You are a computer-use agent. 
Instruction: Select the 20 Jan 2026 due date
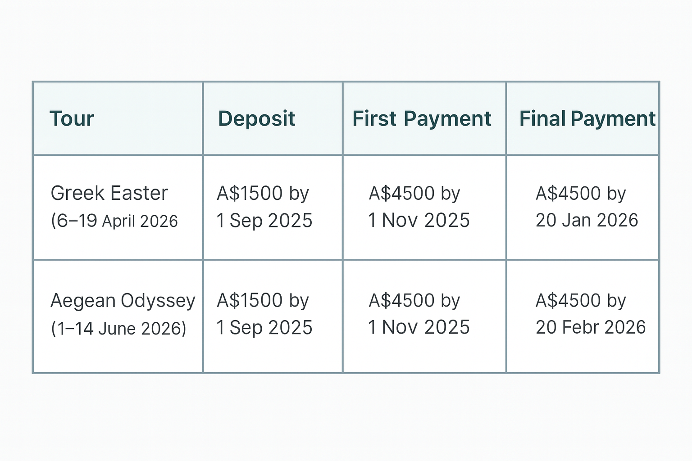click(587, 220)
